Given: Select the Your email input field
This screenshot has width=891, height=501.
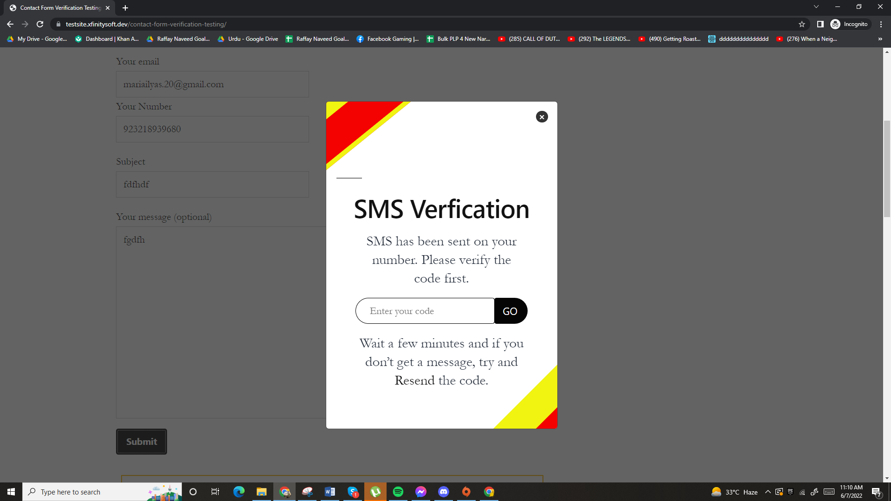Looking at the screenshot, I should point(213,84).
